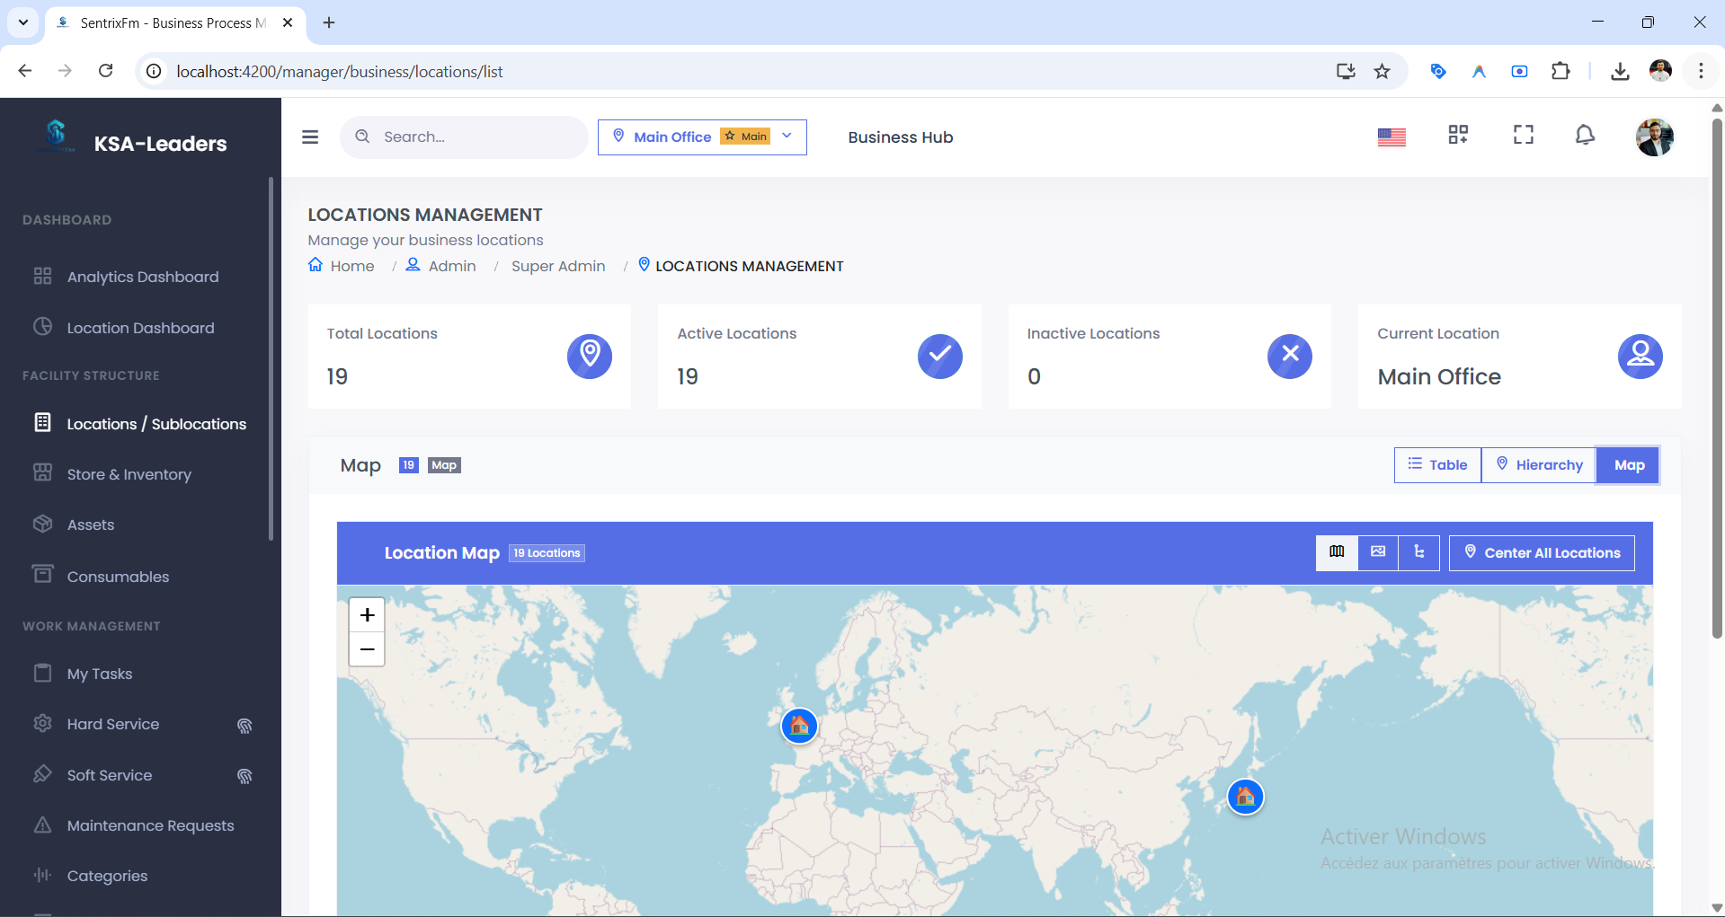Open the Analytics Dashboard sidebar item
Viewport: 1725px width, 917px height.
(141, 277)
